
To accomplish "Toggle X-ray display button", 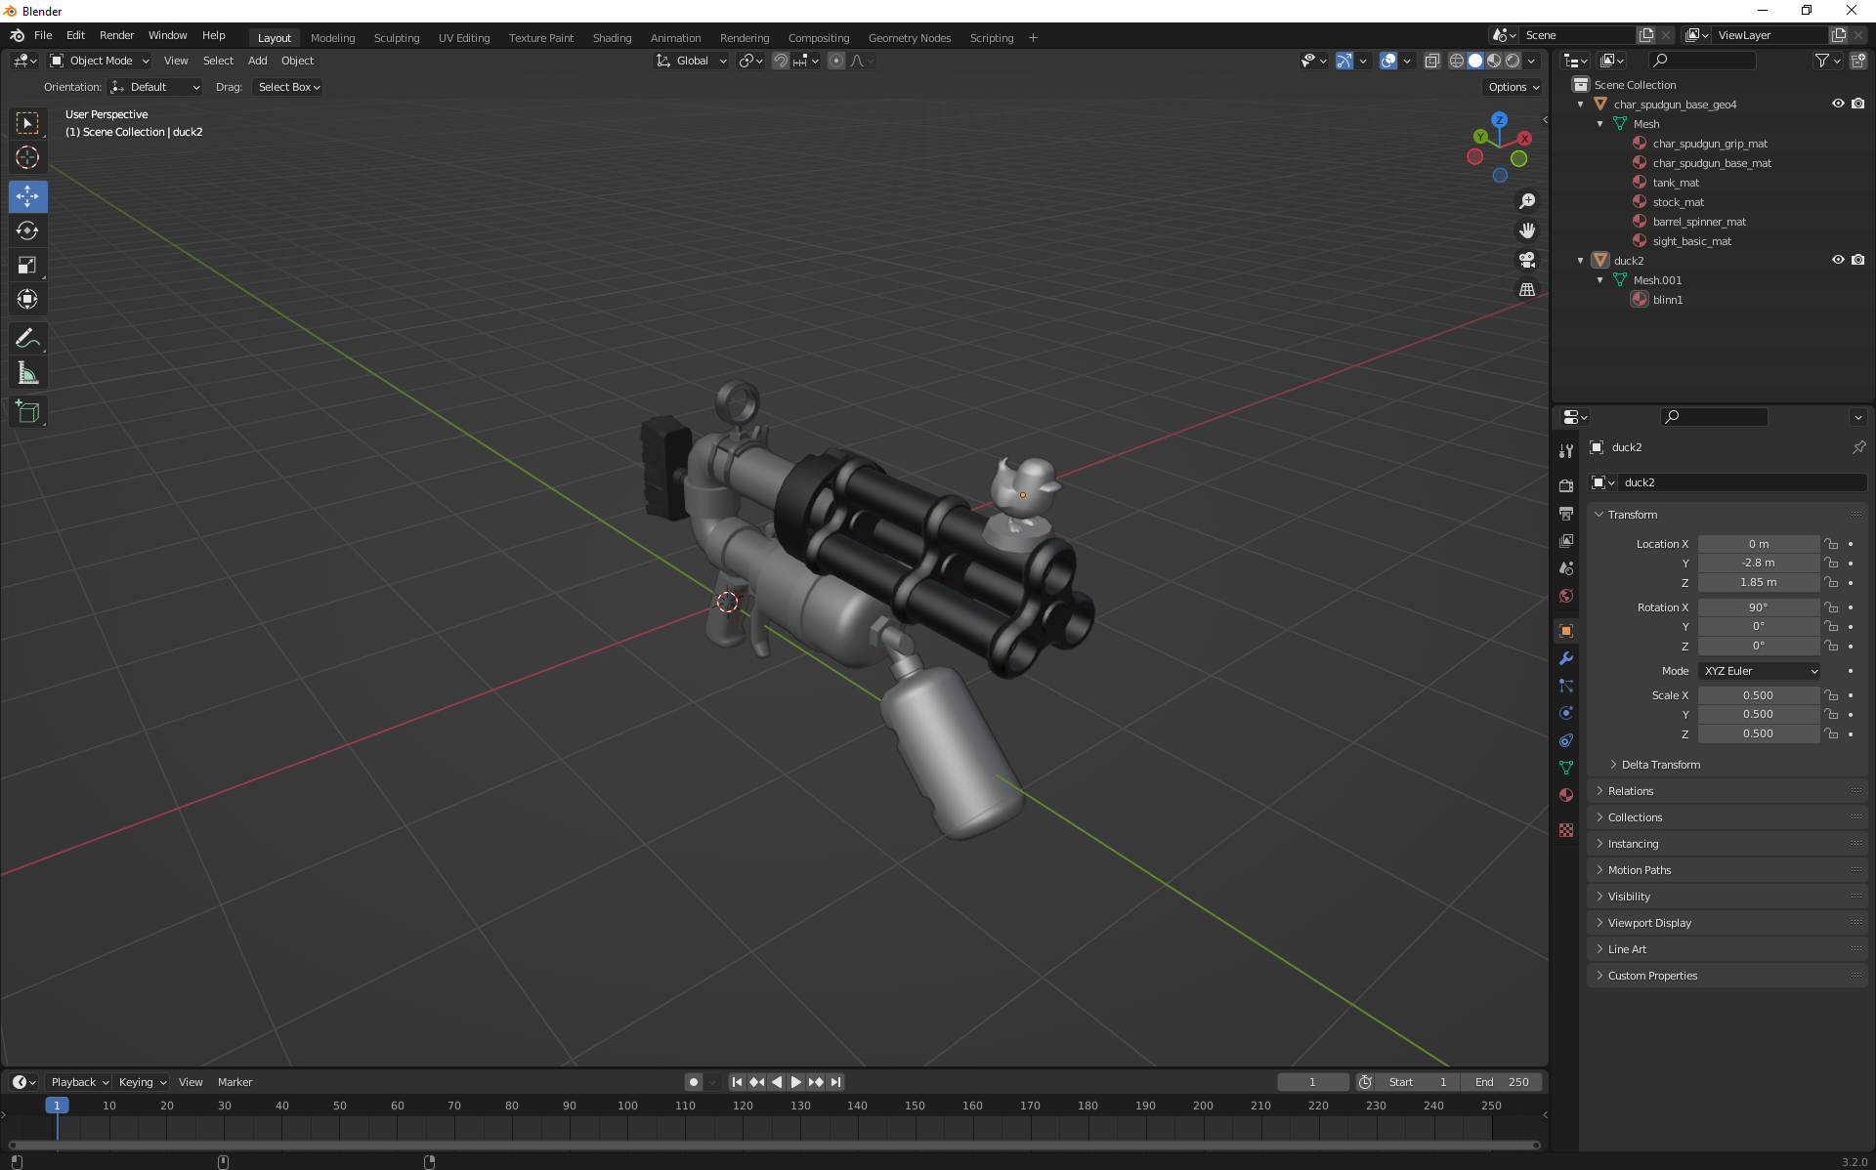I will tap(1431, 61).
